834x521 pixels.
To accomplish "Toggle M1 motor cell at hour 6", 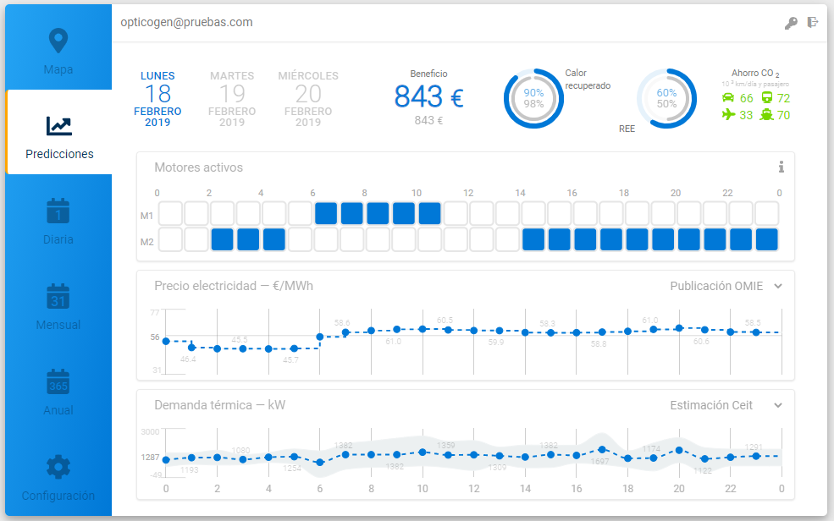I will 326,213.
